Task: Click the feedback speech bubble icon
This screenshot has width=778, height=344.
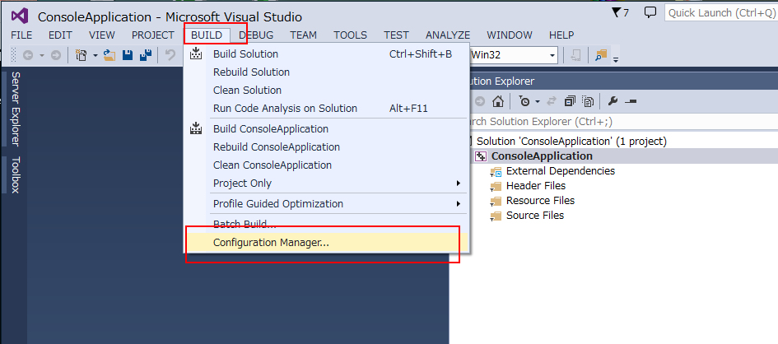Action: (x=650, y=12)
